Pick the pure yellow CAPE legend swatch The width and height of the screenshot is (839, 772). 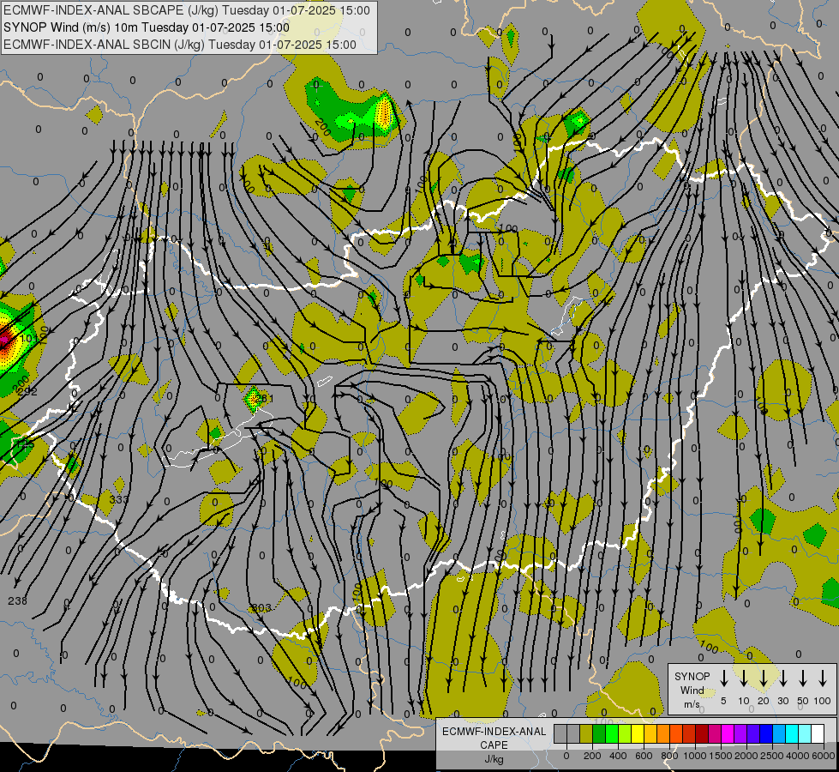click(x=638, y=733)
